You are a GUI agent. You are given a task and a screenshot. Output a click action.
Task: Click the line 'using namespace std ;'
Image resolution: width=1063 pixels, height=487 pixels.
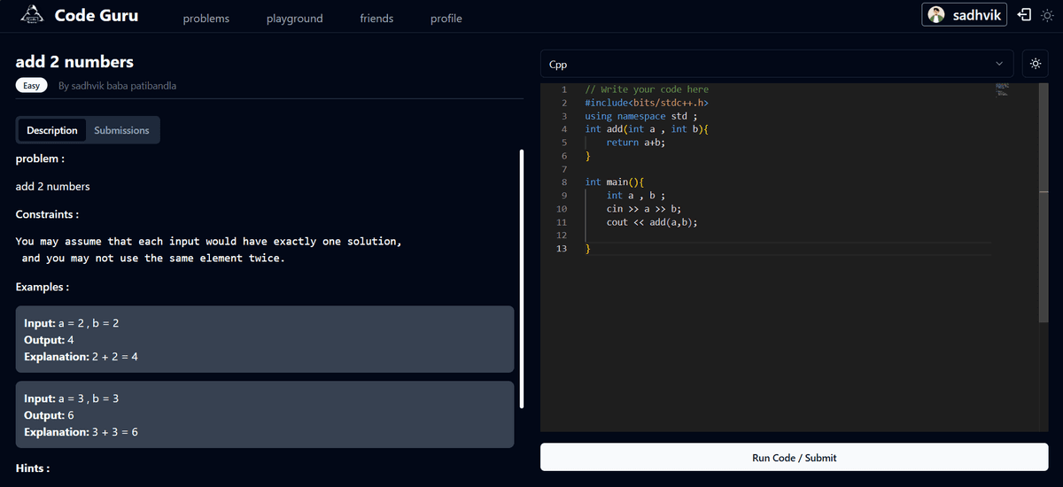tap(641, 116)
